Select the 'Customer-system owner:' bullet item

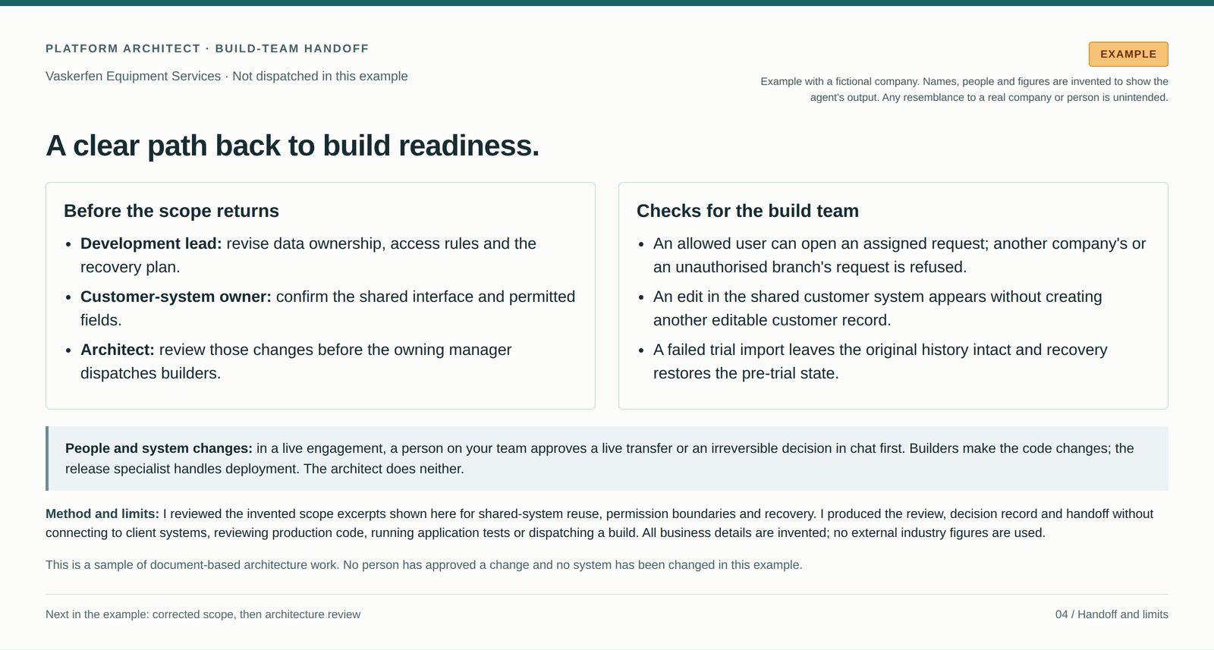(328, 308)
